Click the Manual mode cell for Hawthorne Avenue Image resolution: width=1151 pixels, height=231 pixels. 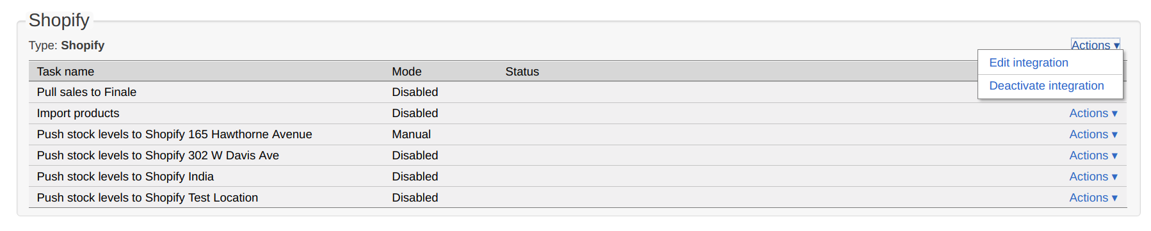[411, 134]
